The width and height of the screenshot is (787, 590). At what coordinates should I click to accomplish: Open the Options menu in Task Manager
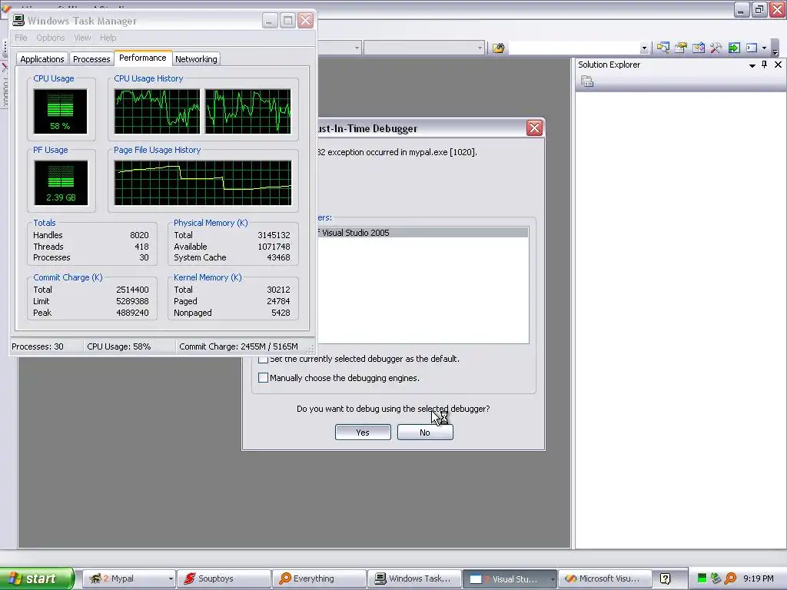click(x=51, y=38)
